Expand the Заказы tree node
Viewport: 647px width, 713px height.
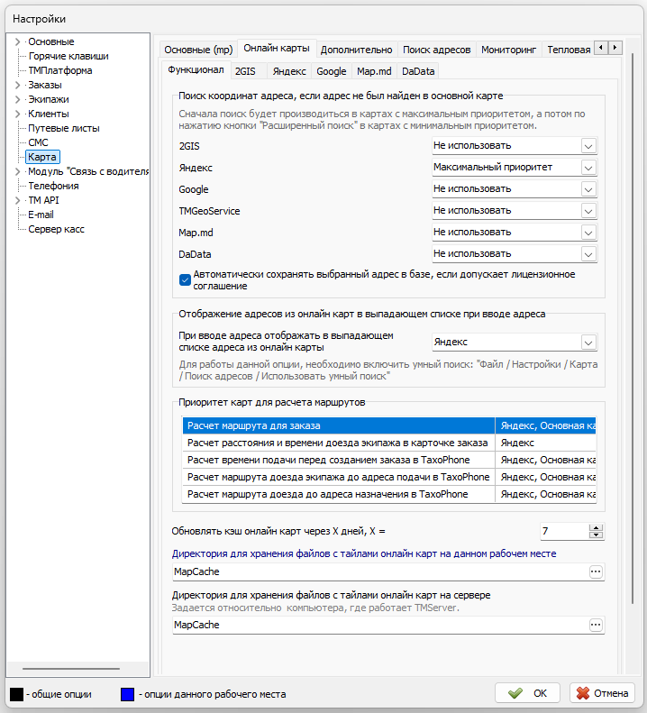click(18, 85)
